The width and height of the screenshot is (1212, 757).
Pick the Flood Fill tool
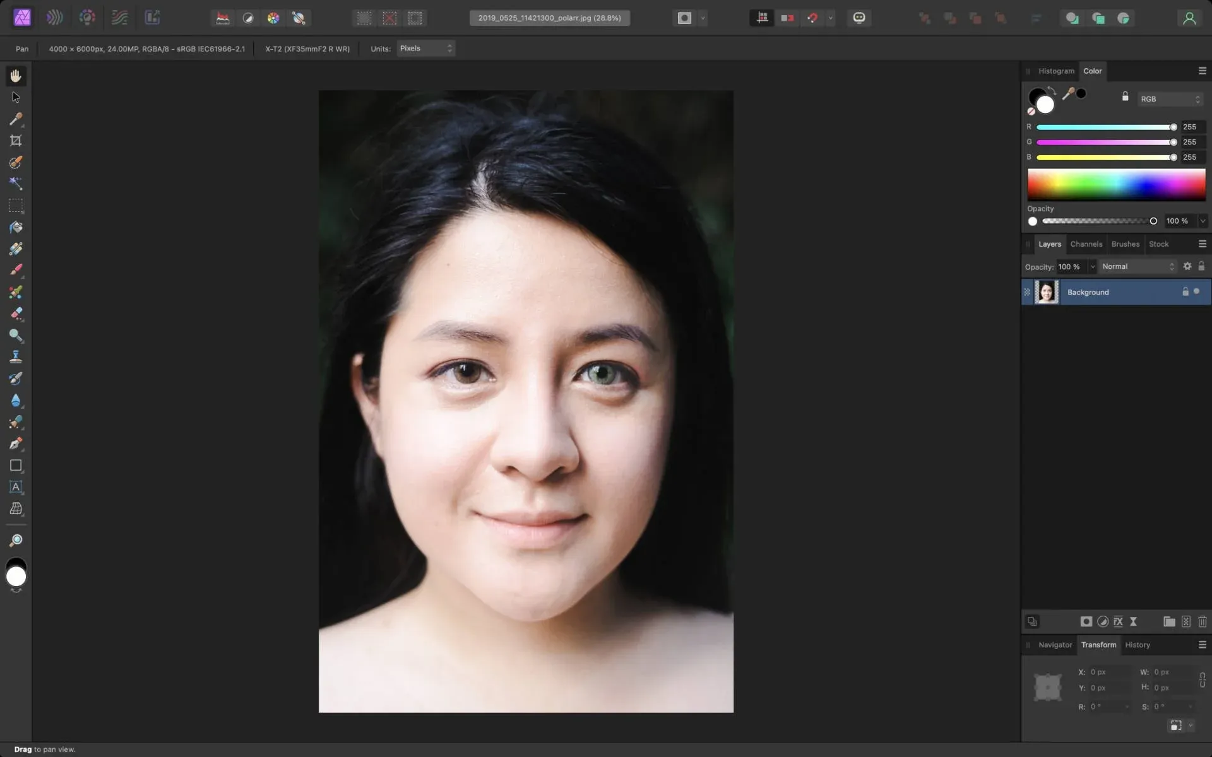coord(16,227)
